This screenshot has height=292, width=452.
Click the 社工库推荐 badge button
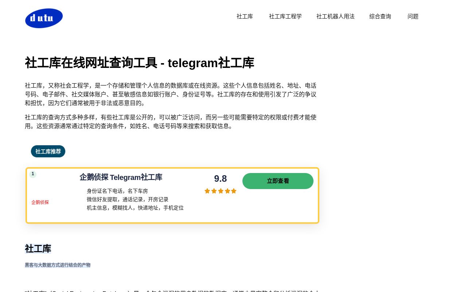[x=48, y=151]
